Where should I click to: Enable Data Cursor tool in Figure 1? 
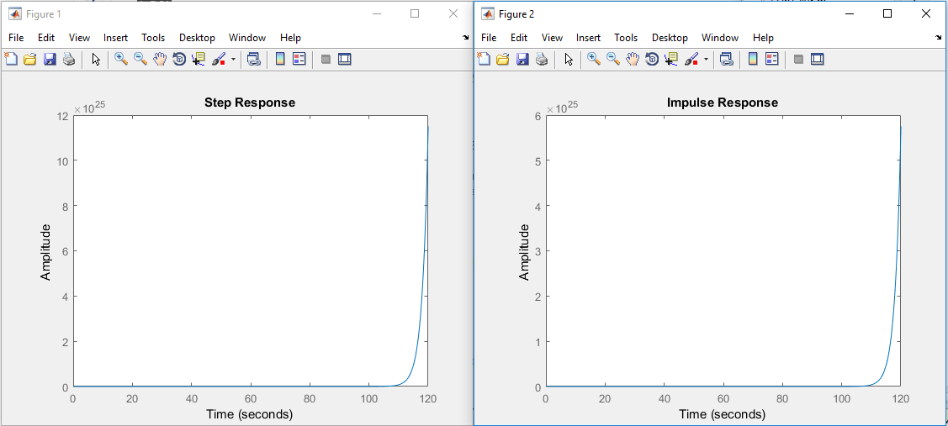point(199,59)
